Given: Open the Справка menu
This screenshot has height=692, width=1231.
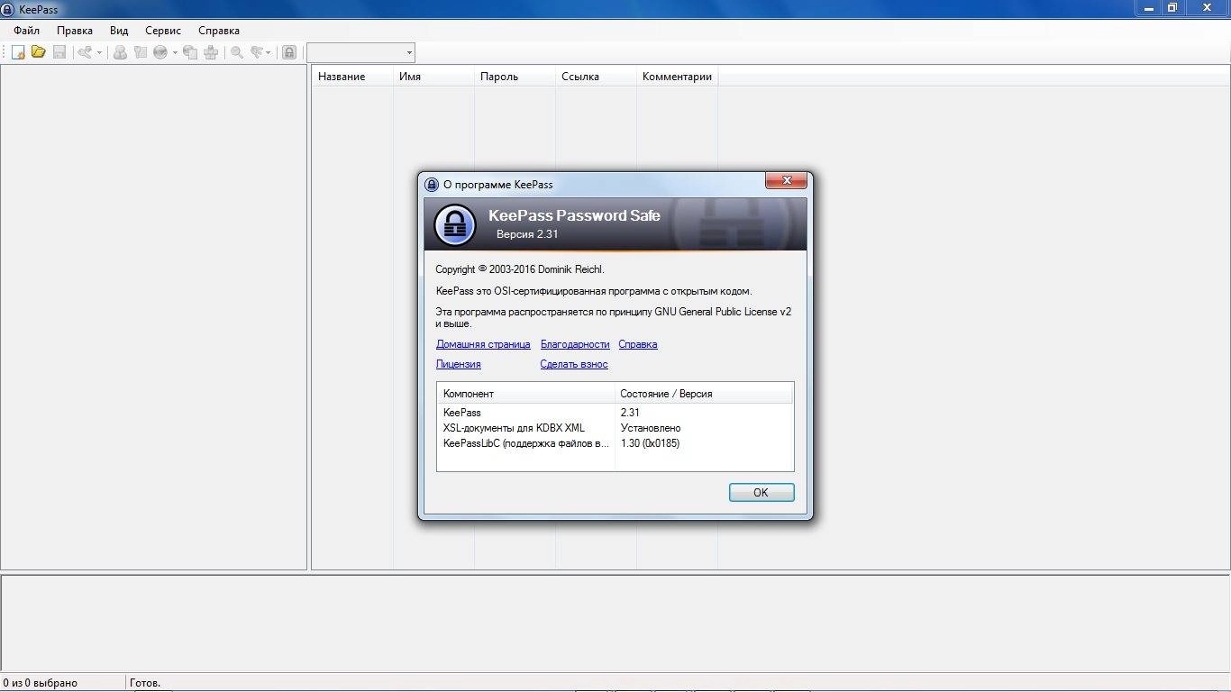Looking at the screenshot, I should click(x=219, y=31).
